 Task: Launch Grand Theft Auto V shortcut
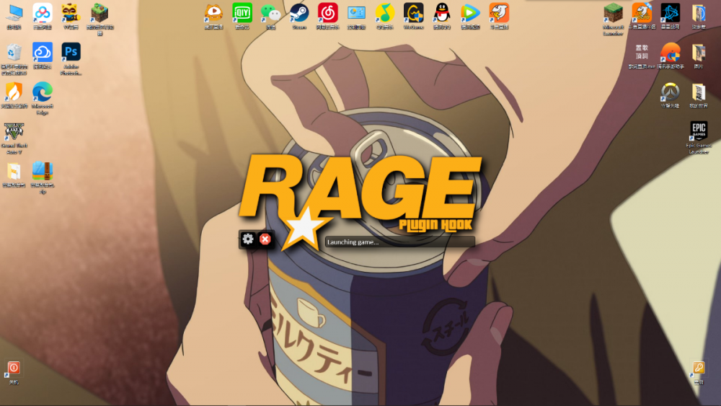click(13, 133)
